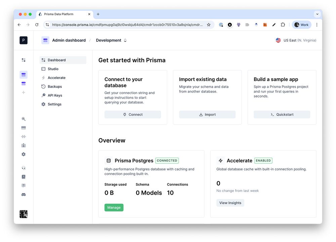Click the gray tag extension icon

247,25
